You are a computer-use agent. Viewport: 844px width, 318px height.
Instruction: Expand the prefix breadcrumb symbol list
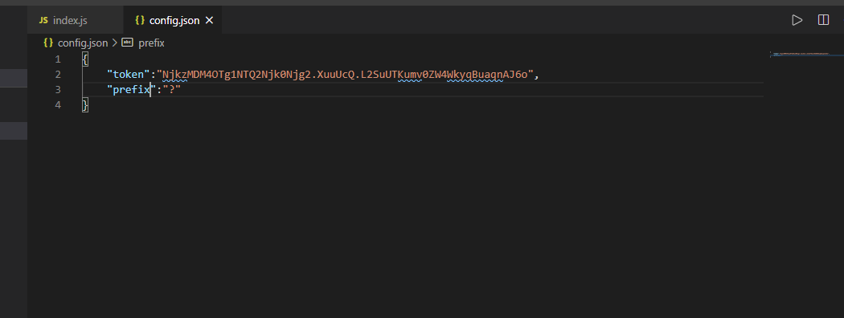click(151, 43)
